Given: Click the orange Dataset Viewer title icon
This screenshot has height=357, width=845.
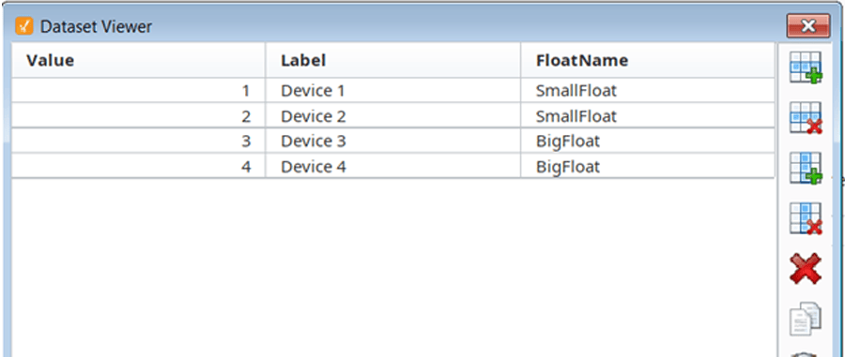Looking at the screenshot, I should pyautogui.click(x=24, y=25).
